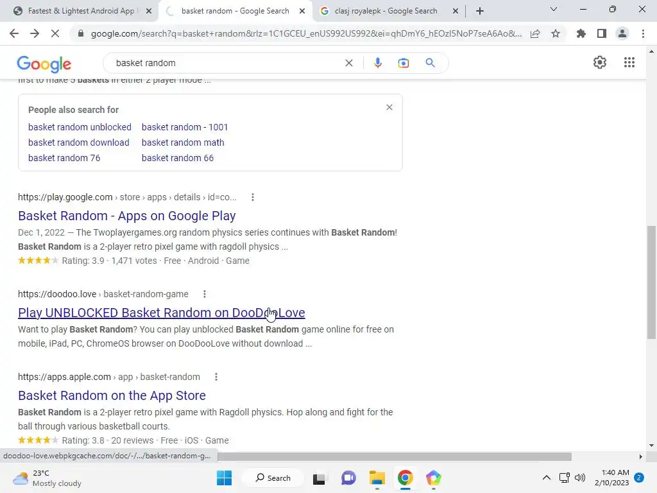The height and width of the screenshot is (493, 657).
Task: Submit search with magnifier icon
Action: pos(430,63)
